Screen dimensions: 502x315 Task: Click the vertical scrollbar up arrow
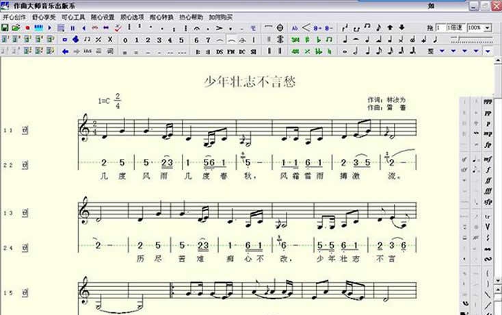click(x=498, y=60)
